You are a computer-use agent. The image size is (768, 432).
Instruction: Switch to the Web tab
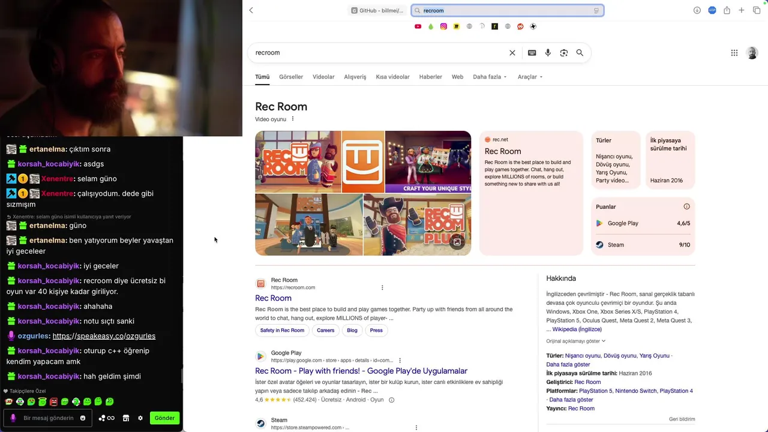tap(457, 77)
